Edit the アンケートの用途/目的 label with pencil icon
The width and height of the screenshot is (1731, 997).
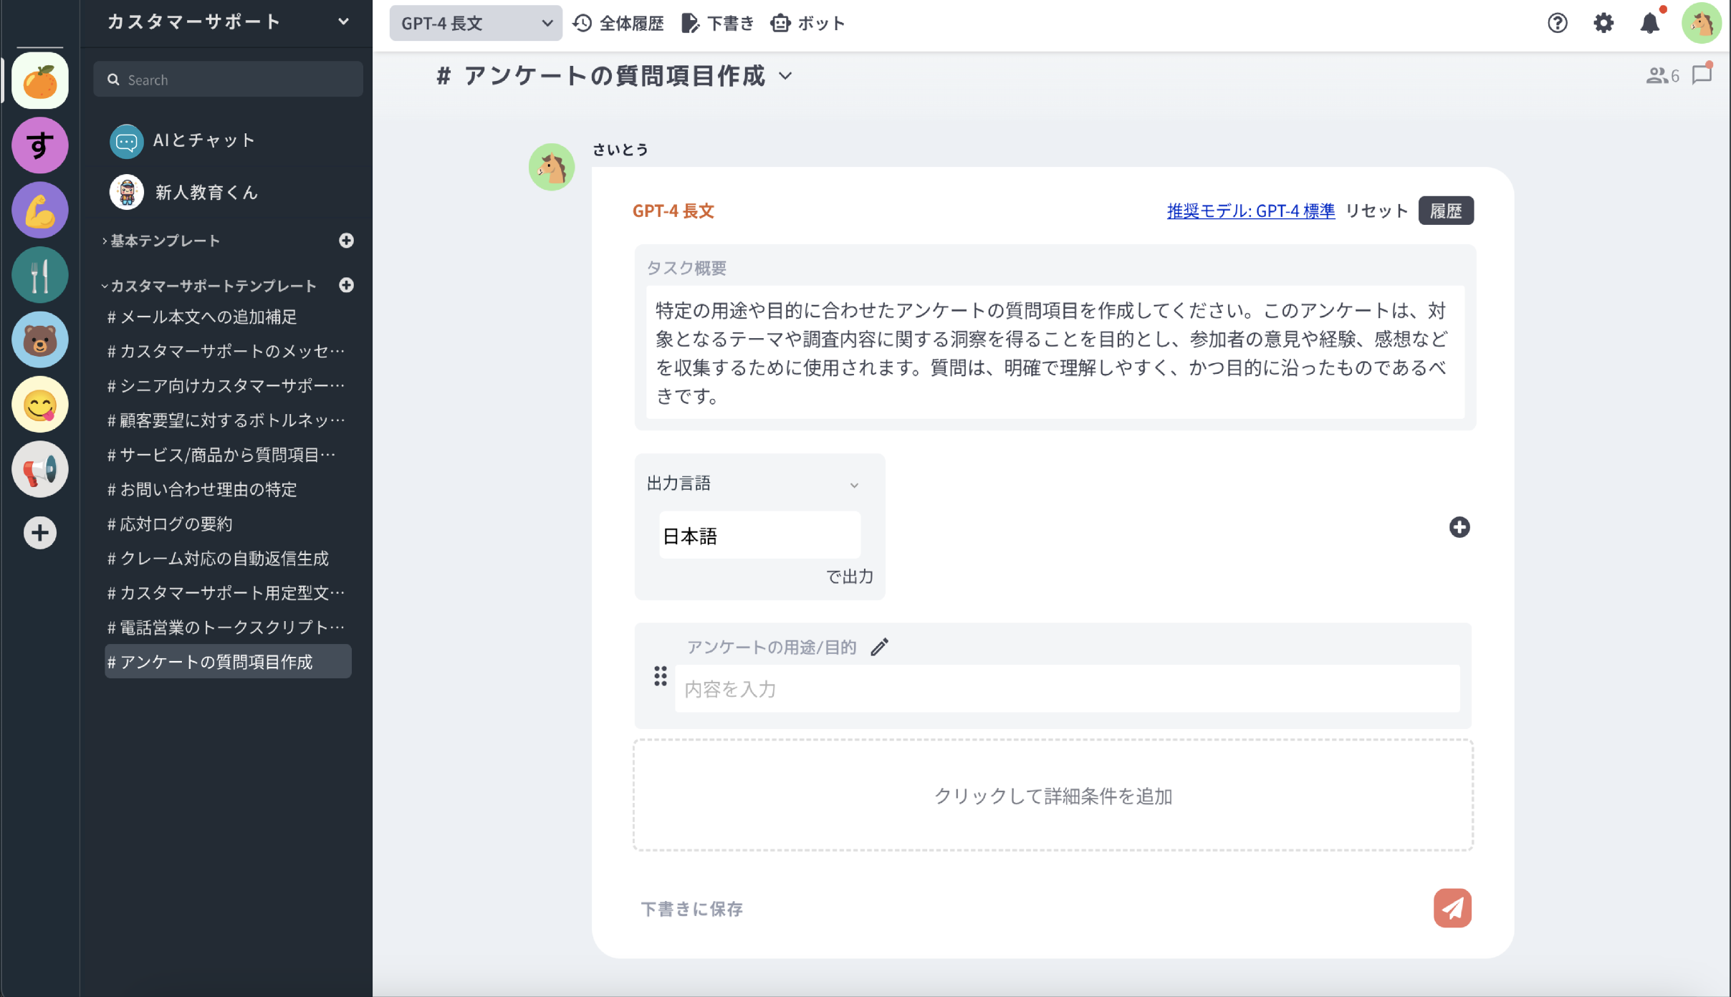[x=879, y=647]
